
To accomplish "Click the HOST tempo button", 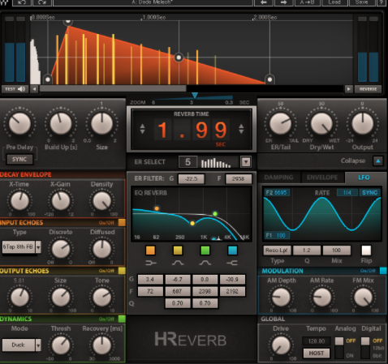I will click(x=317, y=353).
